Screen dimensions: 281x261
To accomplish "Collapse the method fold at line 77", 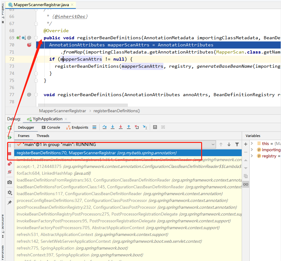I will (x=36, y=95).
